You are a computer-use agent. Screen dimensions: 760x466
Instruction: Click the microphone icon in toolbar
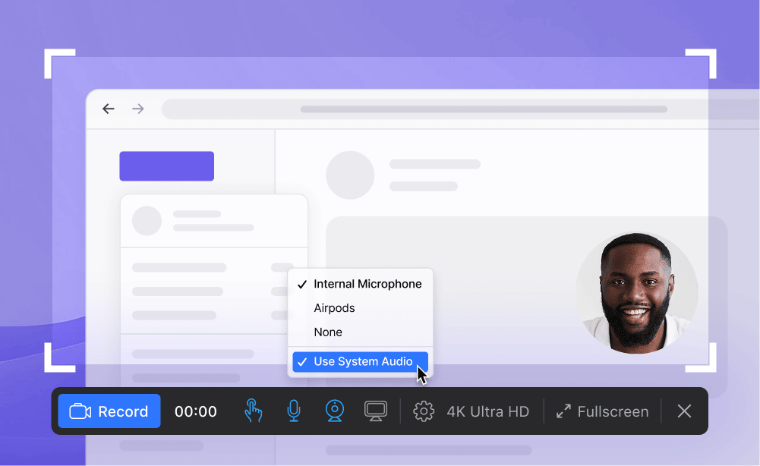[293, 411]
